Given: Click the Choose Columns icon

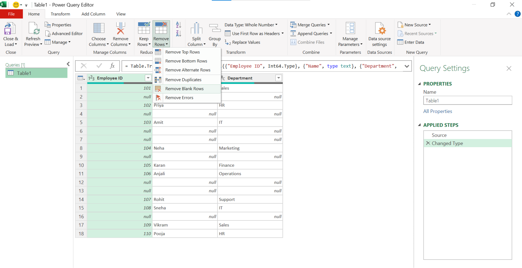Looking at the screenshot, I should click(99, 28).
